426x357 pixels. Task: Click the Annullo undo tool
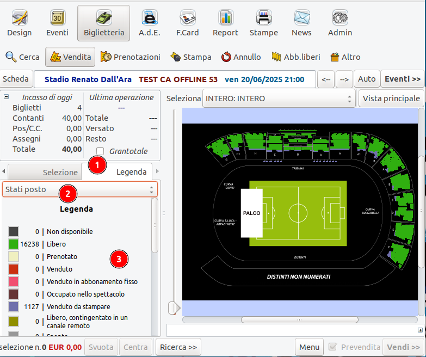pyautogui.click(x=241, y=57)
